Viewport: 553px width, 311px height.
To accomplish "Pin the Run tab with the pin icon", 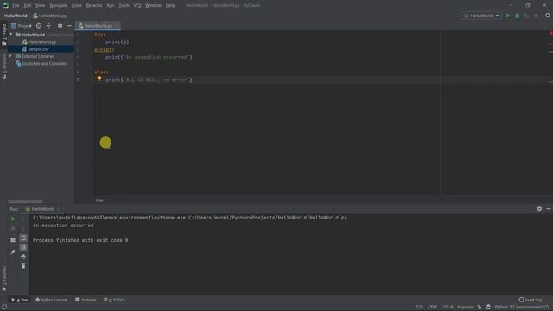I will pos(13,251).
